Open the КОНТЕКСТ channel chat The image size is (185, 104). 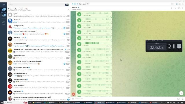[39, 92]
